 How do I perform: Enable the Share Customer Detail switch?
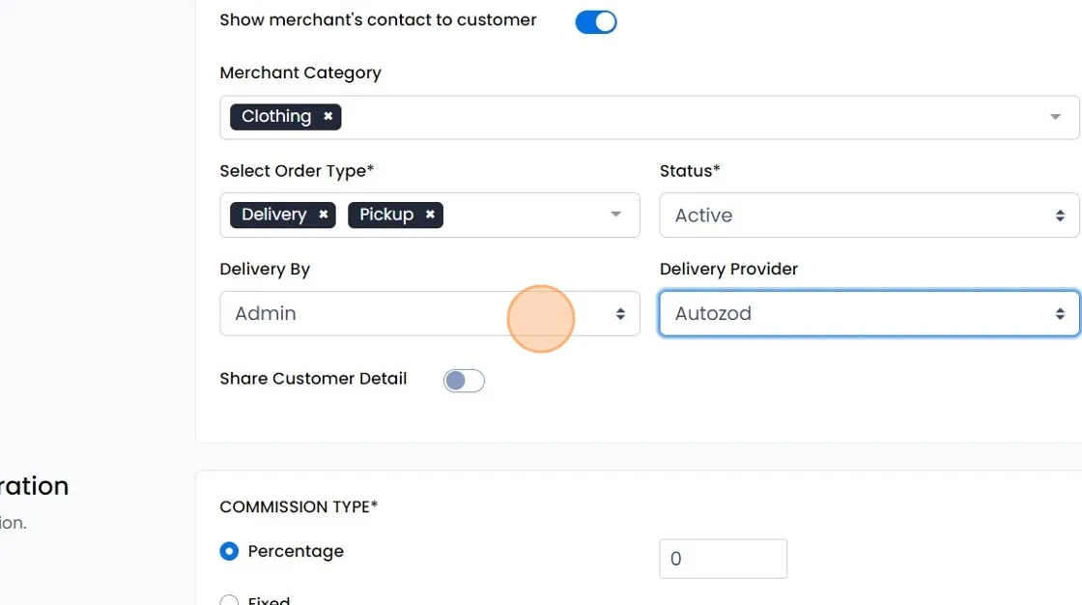pos(464,381)
